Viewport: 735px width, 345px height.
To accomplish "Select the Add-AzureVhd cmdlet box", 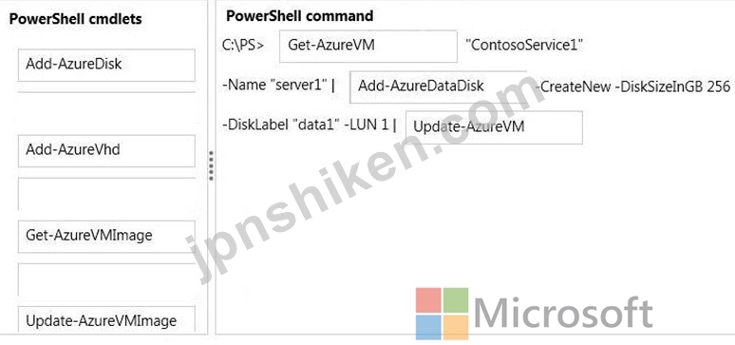I will coord(106,151).
